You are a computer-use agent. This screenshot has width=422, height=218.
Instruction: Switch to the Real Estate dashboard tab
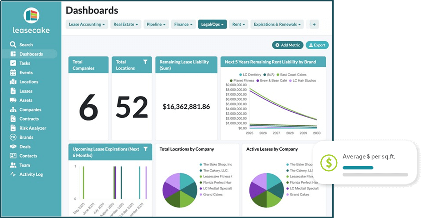tap(126, 25)
